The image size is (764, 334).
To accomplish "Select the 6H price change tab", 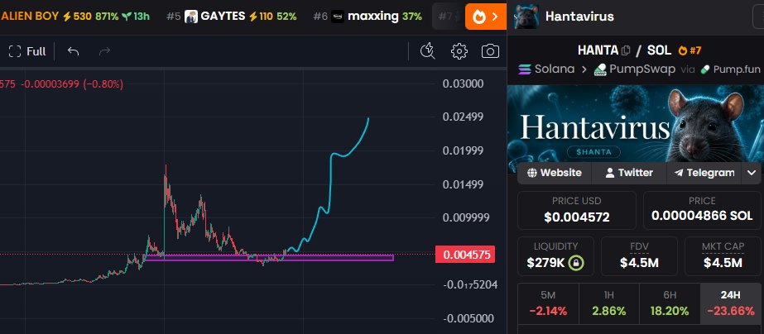I will pos(670,303).
